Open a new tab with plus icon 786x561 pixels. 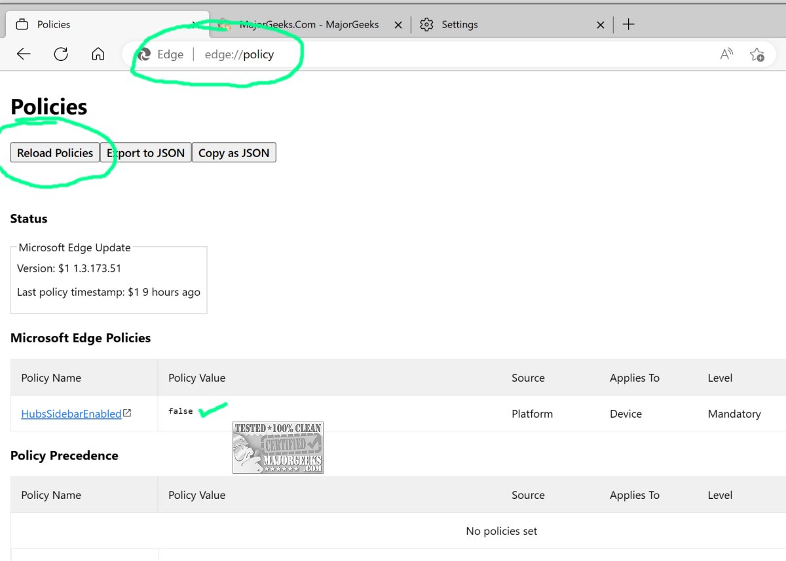[x=628, y=24]
